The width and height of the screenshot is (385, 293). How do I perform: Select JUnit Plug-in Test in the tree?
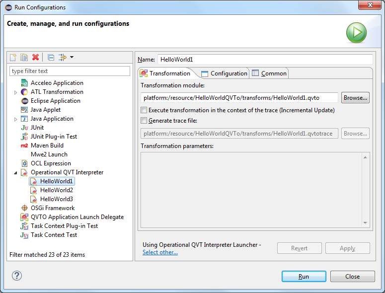54,137
